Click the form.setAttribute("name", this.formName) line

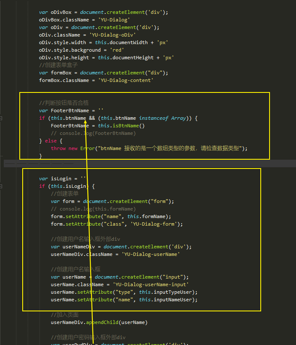(x=111, y=216)
